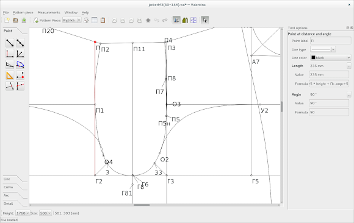Open the Size dropdown showing 500

tap(45, 213)
